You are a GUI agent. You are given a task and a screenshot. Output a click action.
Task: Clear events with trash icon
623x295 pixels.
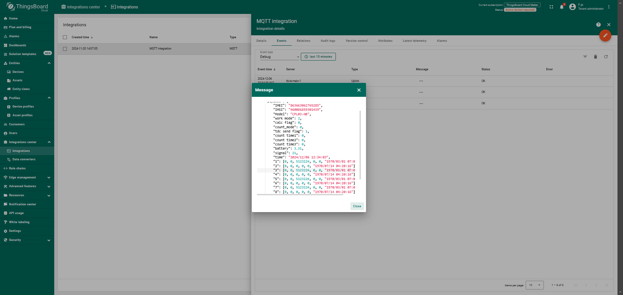tap(595, 57)
